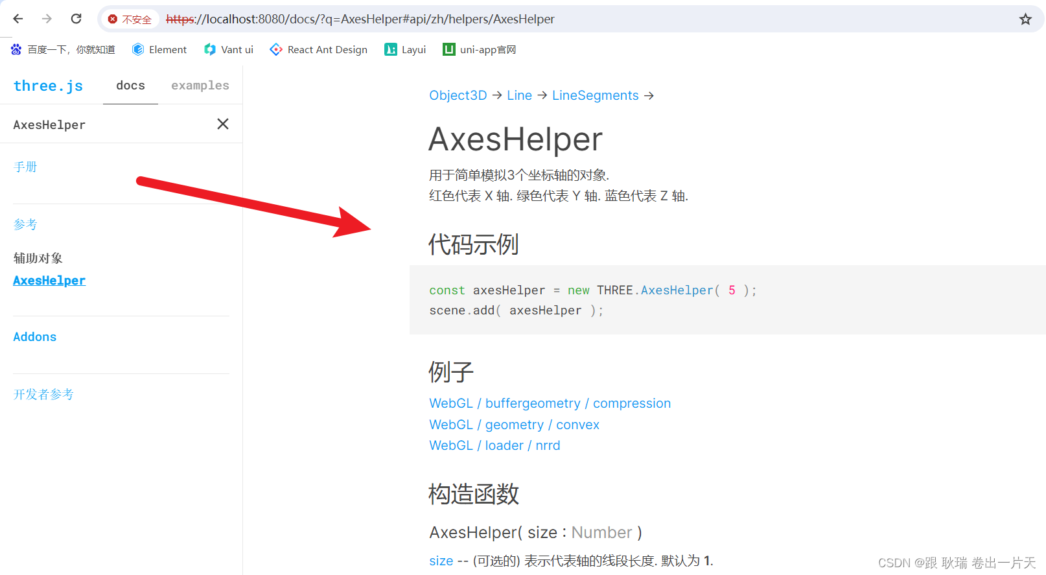Open WebGL / geometry / convex example
The image size is (1046, 575).
tap(515, 425)
